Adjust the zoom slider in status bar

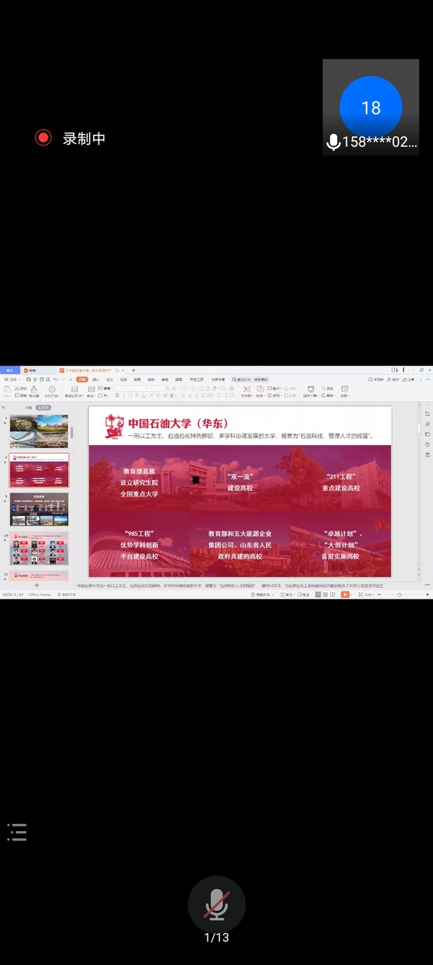tap(399, 594)
